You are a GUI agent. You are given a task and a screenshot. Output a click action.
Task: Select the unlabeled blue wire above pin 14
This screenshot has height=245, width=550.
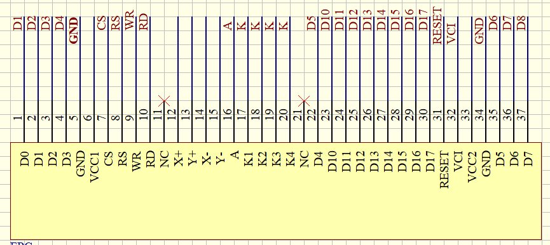point(206,58)
